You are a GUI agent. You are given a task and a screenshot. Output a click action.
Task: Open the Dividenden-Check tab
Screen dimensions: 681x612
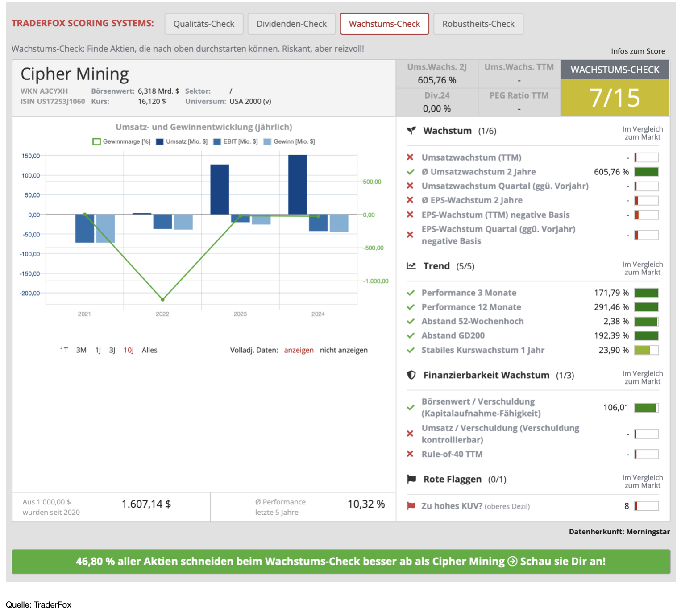pyautogui.click(x=291, y=24)
